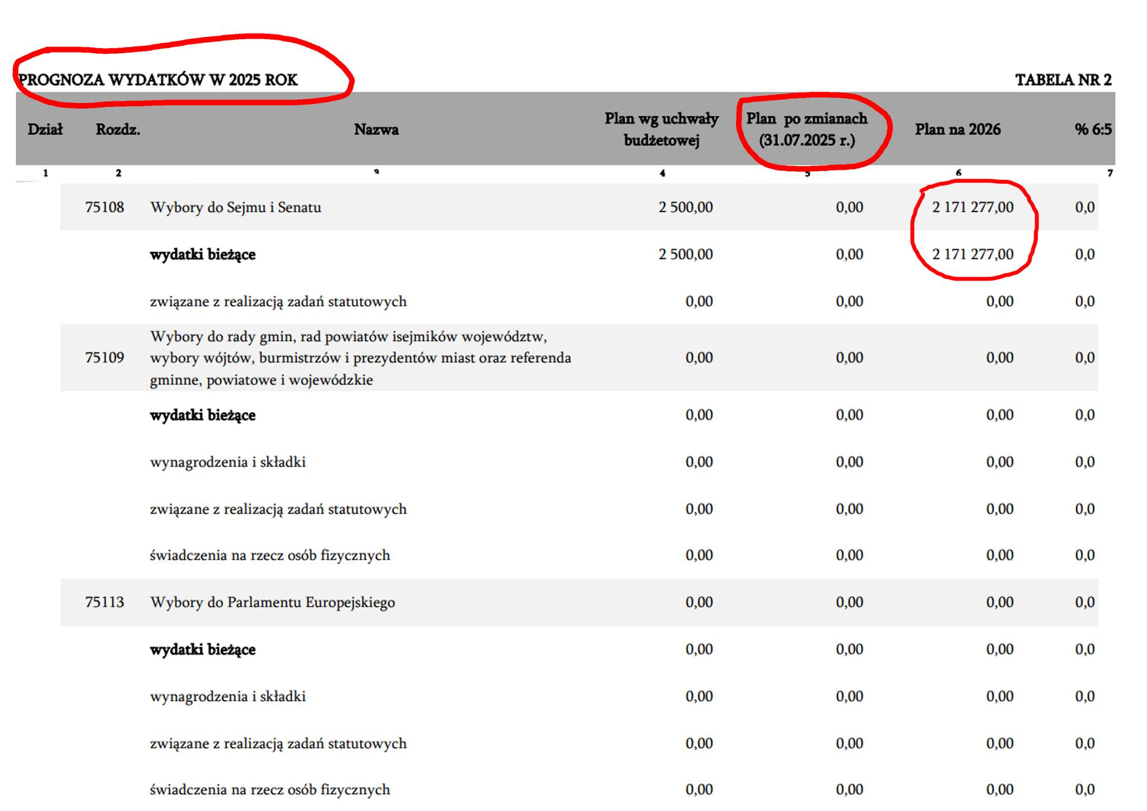The height and width of the screenshot is (811, 1147).
Task: Click the first wynagrodzenia i składki label
Action: point(228,462)
